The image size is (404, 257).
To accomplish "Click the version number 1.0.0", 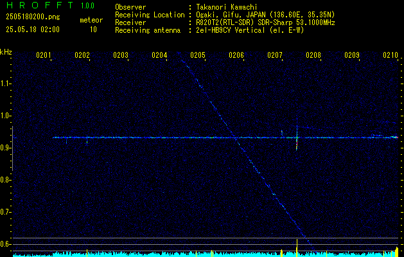I will click(x=87, y=5).
